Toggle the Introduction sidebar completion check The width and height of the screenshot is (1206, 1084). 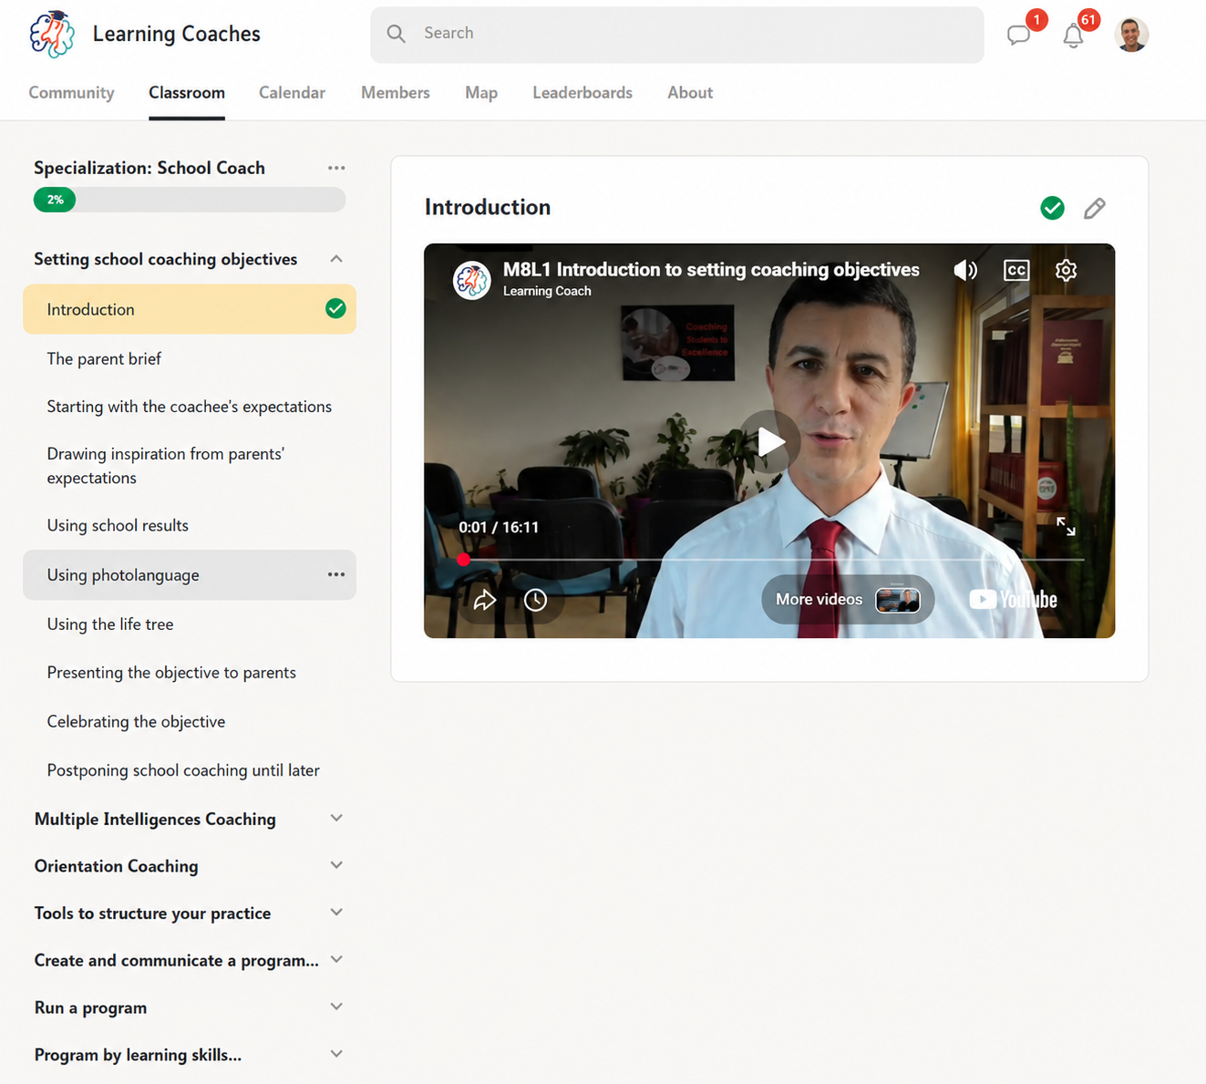335,309
